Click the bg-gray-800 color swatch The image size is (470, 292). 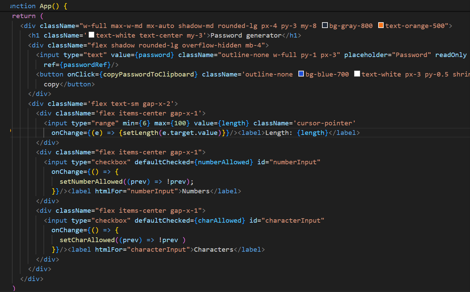tap(325, 25)
